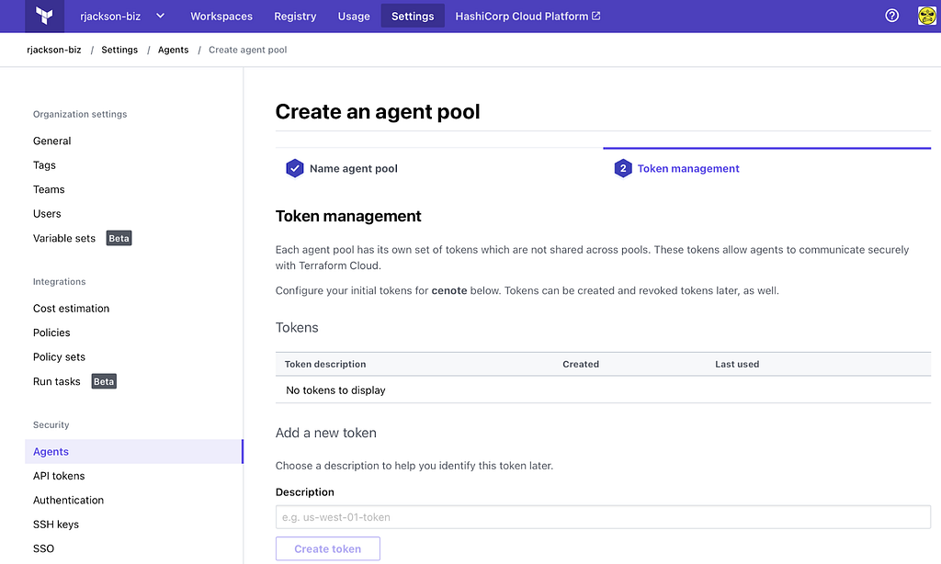The width and height of the screenshot is (941, 564).
Task: Open Run tasks in the sidebar
Action: coord(56,381)
